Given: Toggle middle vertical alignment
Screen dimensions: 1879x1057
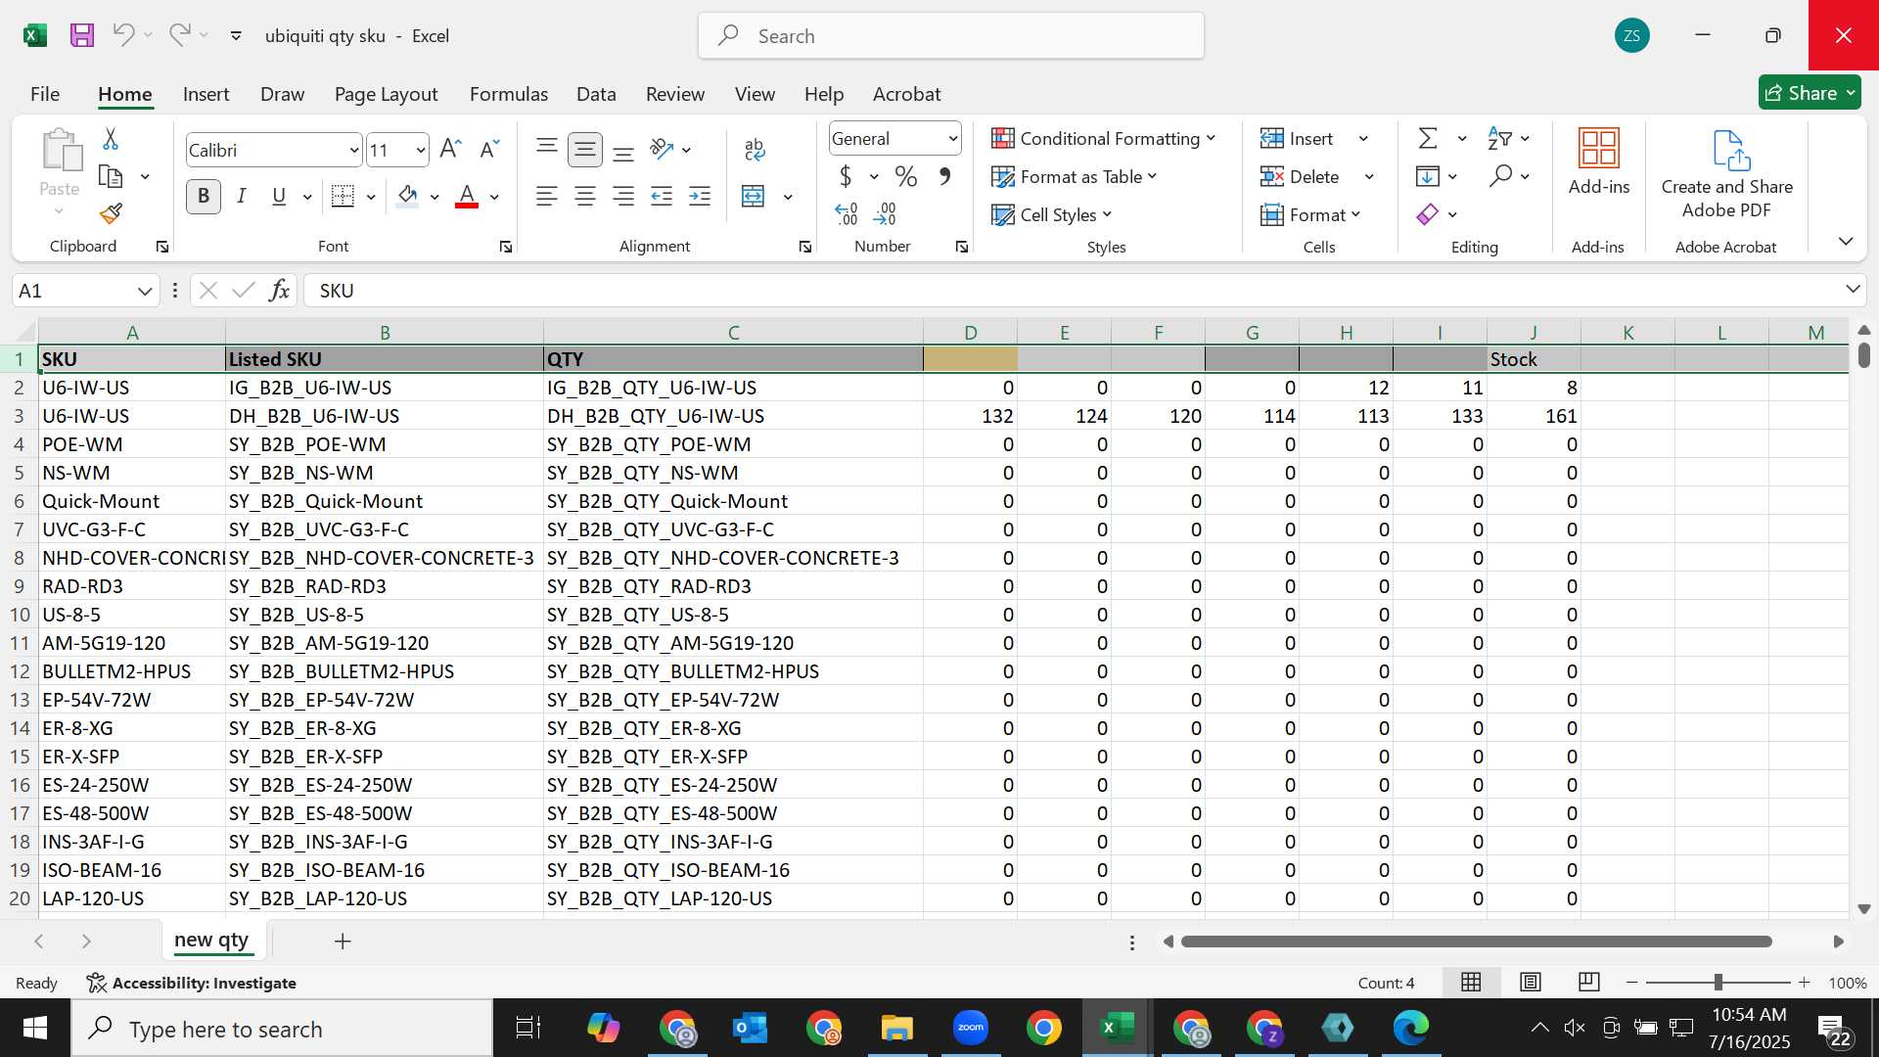Looking at the screenshot, I should pos(585,150).
